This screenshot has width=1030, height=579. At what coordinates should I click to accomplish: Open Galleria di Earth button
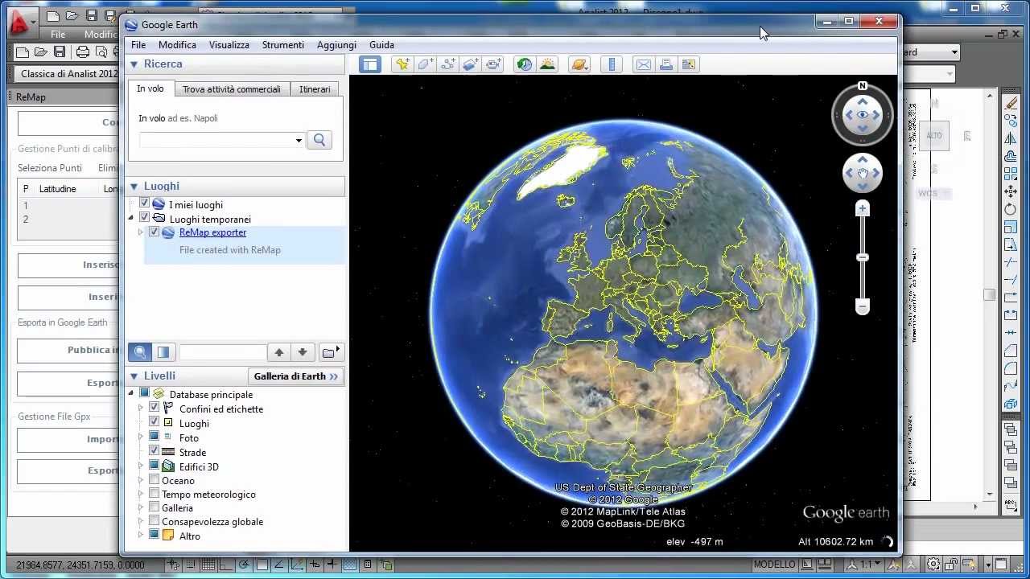[296, 376]
